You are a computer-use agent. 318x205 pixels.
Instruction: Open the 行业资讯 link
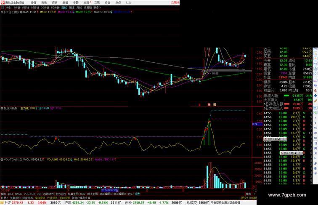(52, 198)
